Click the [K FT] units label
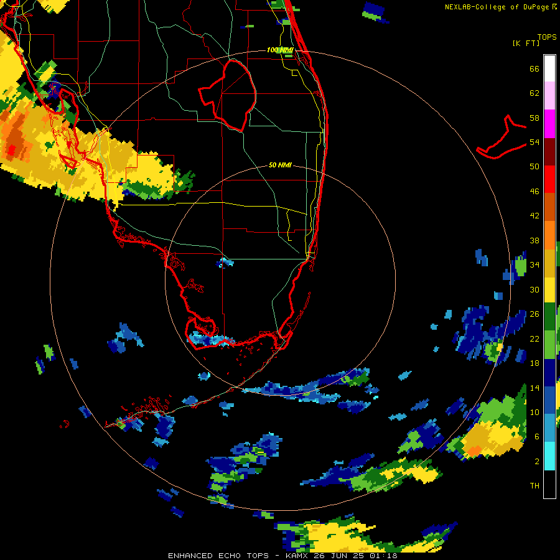This screenshot has width=560, height=560. point(526,44)
